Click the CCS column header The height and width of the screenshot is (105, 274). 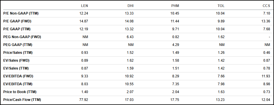(267, 6)
